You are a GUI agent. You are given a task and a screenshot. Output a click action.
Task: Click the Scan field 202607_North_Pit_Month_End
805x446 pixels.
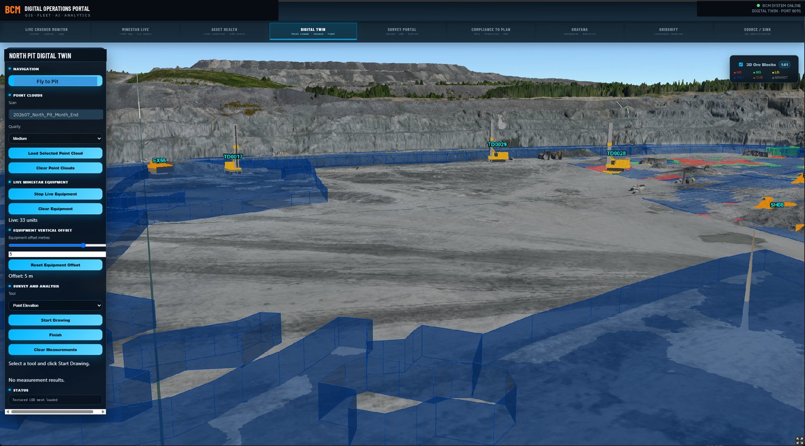point(55,115)
